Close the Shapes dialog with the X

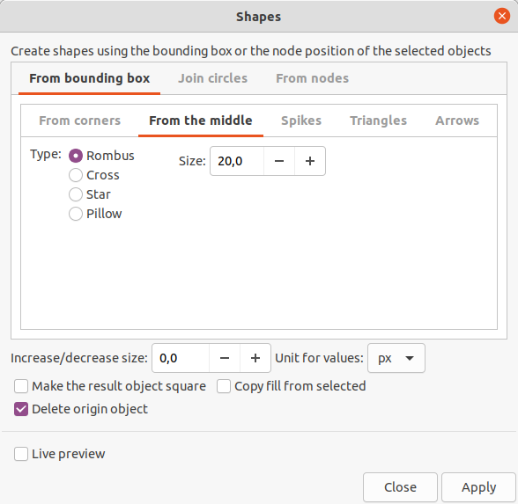(502, 16)
